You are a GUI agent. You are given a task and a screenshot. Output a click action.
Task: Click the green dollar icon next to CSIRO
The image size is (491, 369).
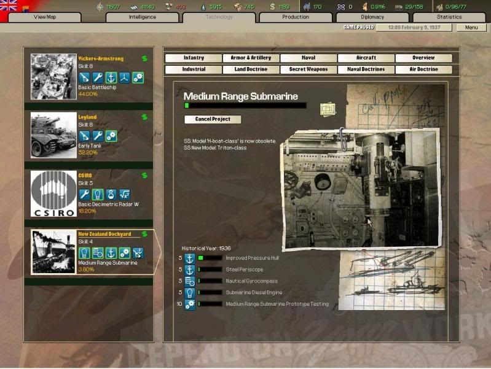click(144, 176)
